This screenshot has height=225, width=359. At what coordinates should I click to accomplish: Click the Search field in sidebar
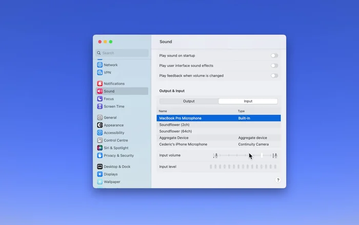(x=123, y=53)
